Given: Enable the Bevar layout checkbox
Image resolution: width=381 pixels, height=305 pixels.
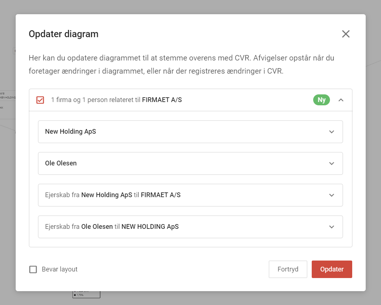Looking at the screenshot, I should pyautogui.click(x=33, y=269).
